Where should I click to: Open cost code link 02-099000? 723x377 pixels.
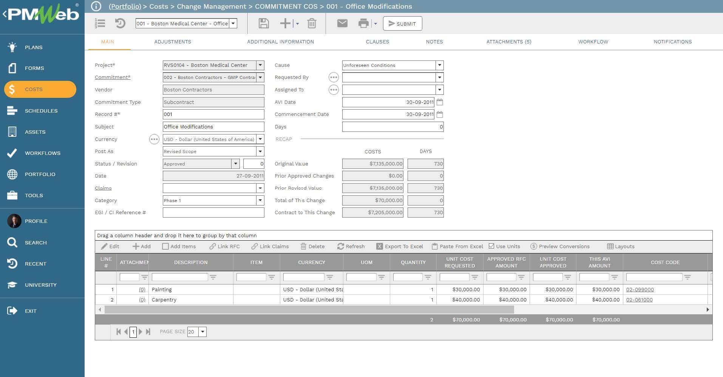[x=640, y=289]
